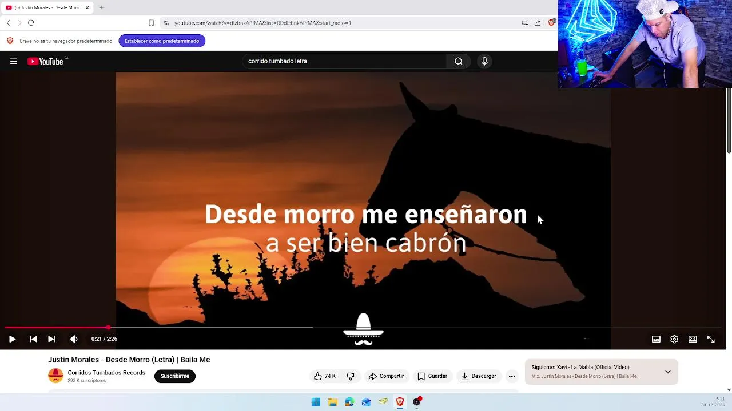Open the taskbar clock and date
The height and width of the screenshot is (411, 732).
[x=713, y=402]
